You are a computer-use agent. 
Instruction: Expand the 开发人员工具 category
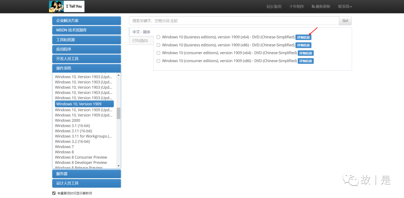coord(86,59)
